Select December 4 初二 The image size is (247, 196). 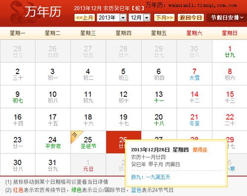(88, 74)
